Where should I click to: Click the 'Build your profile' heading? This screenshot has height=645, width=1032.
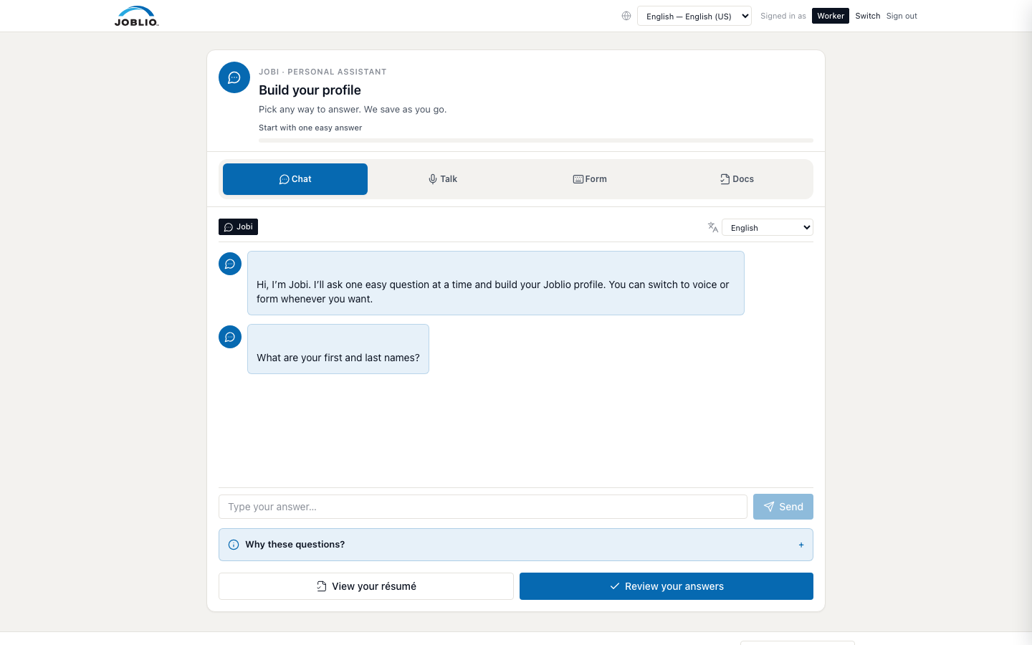tap(310, 90)
